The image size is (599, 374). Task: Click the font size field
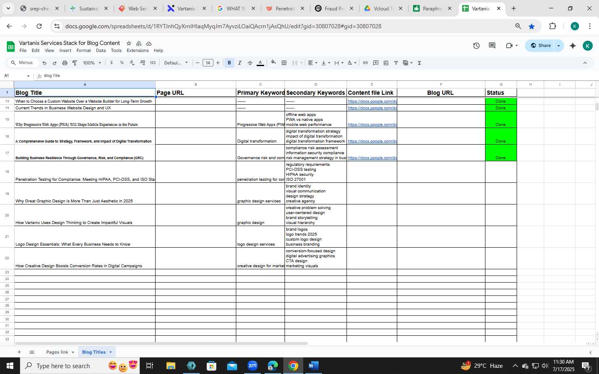tap(208, 63)
